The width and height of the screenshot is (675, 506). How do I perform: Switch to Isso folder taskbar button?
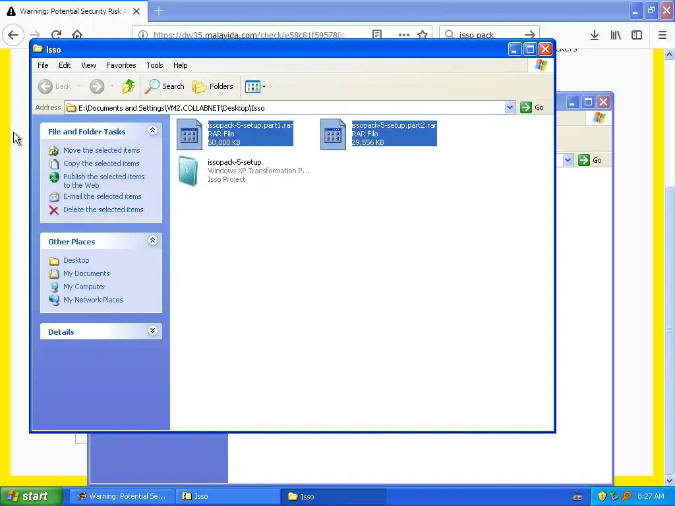pos(333,496)
